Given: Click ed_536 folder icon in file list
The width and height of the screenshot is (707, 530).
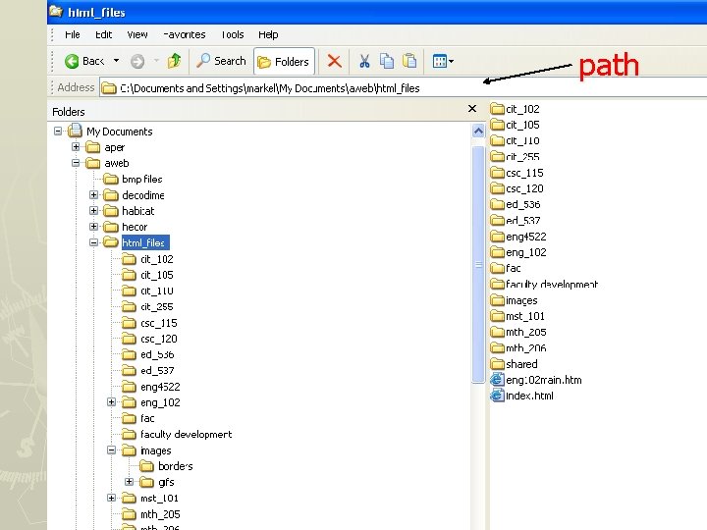Looking at the screenshot, I should [497, 204].
